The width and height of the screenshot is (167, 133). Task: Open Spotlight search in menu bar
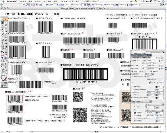[163, 2]
